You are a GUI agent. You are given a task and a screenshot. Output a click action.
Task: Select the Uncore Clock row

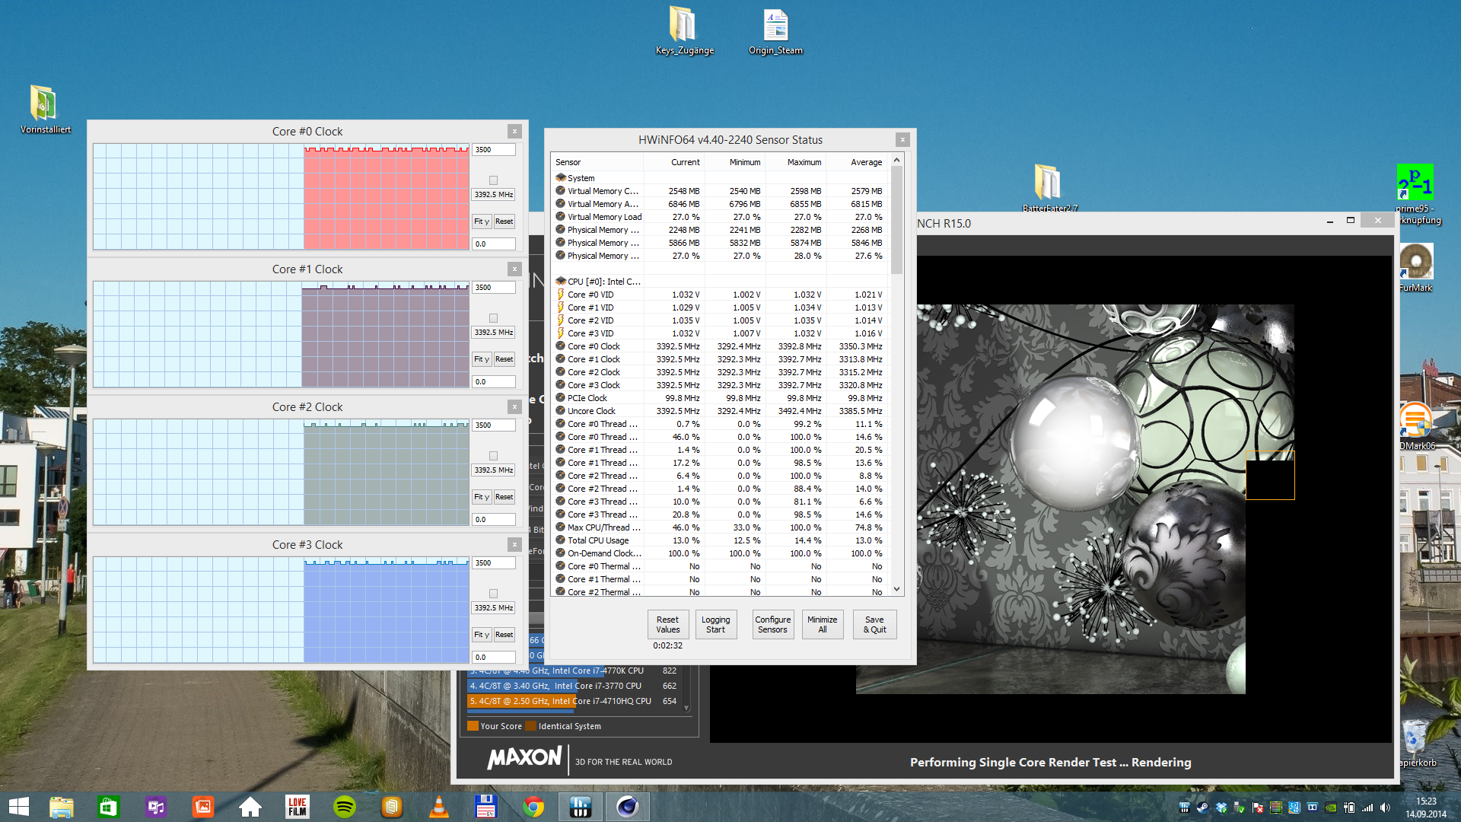click(x=720, y=411)
